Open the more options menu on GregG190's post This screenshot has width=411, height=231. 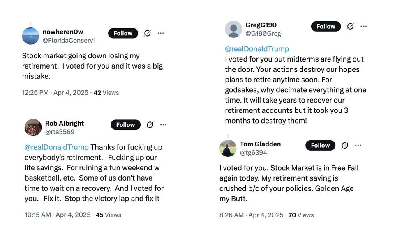tap(364, 26)
